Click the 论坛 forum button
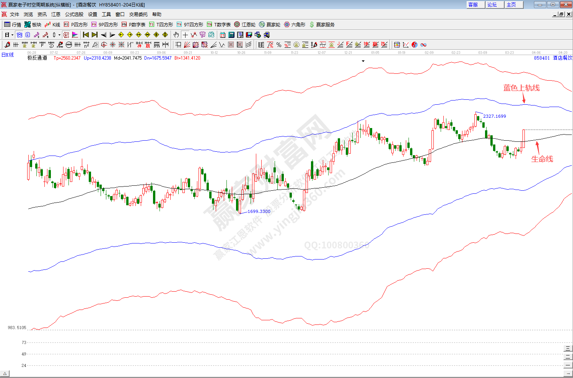573x378 pixels. [x=492, y=5]
